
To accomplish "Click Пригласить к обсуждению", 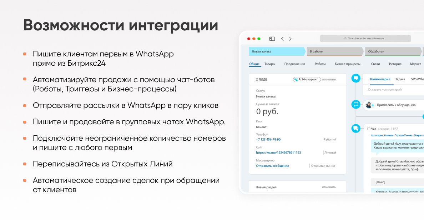I will coord(396,105).
